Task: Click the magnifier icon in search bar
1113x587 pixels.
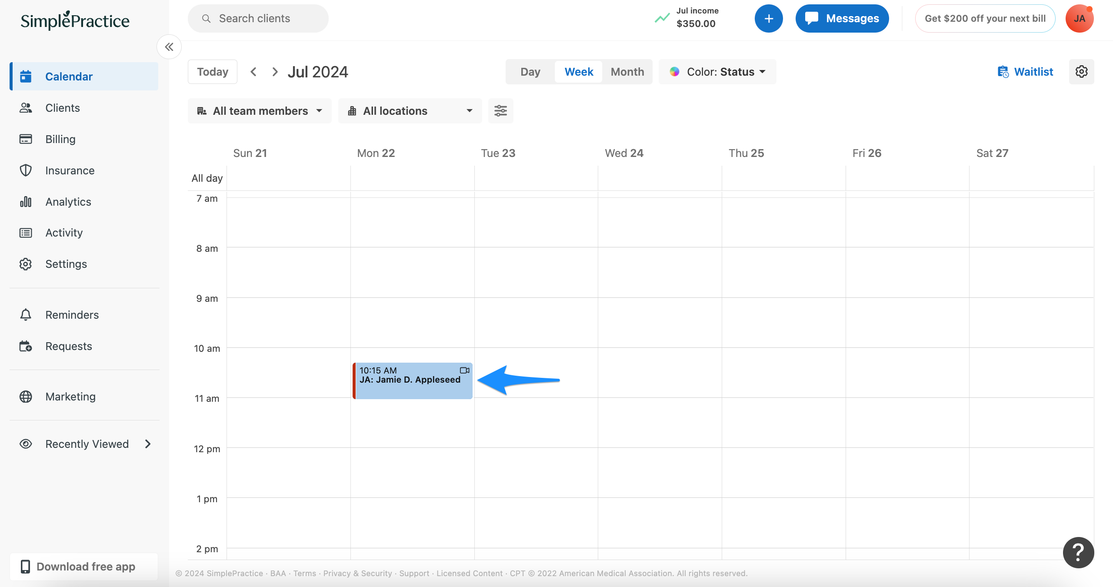Action: click(206, 19)
